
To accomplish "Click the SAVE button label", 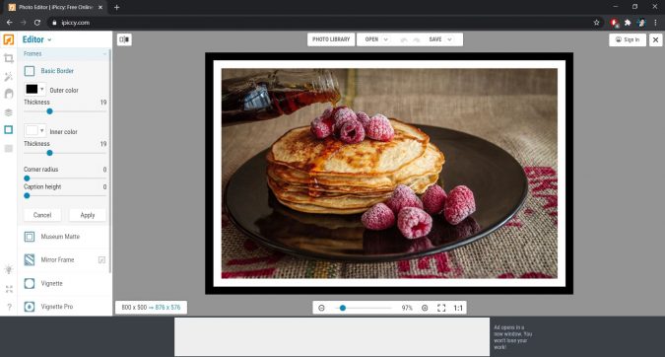I will coord(435,39).
